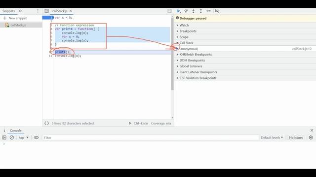Select the Console drawer tab

click(16, 130)
